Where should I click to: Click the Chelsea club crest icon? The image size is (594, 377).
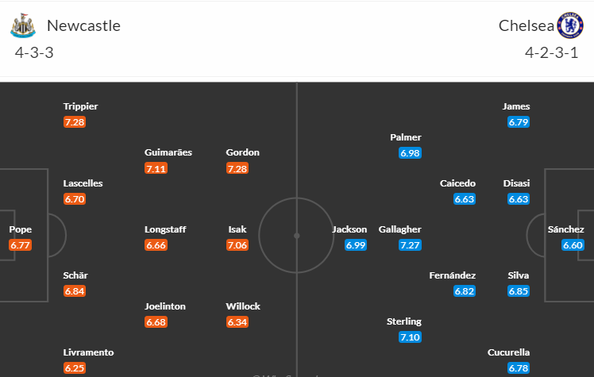[x=570, y=25]
